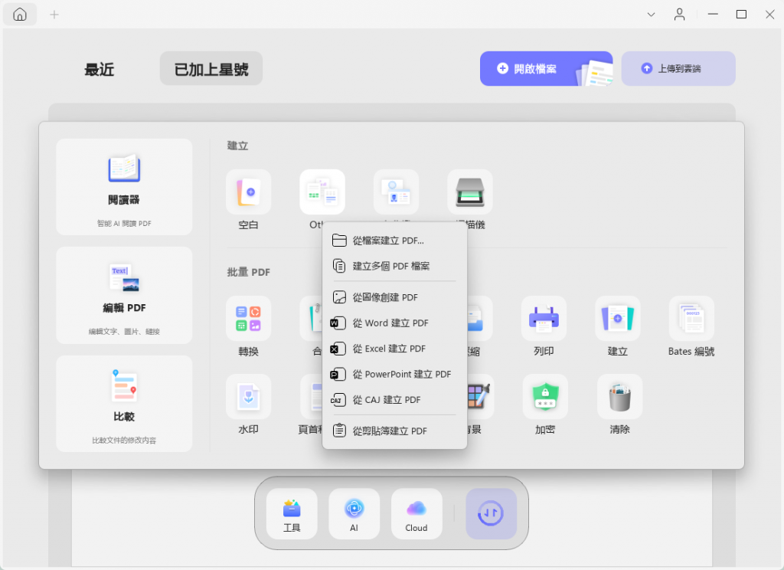784x570 pixels.
Task: Choose 建立多個 PDF 檔案 menu entry
Action: click(x=394, y=267)
